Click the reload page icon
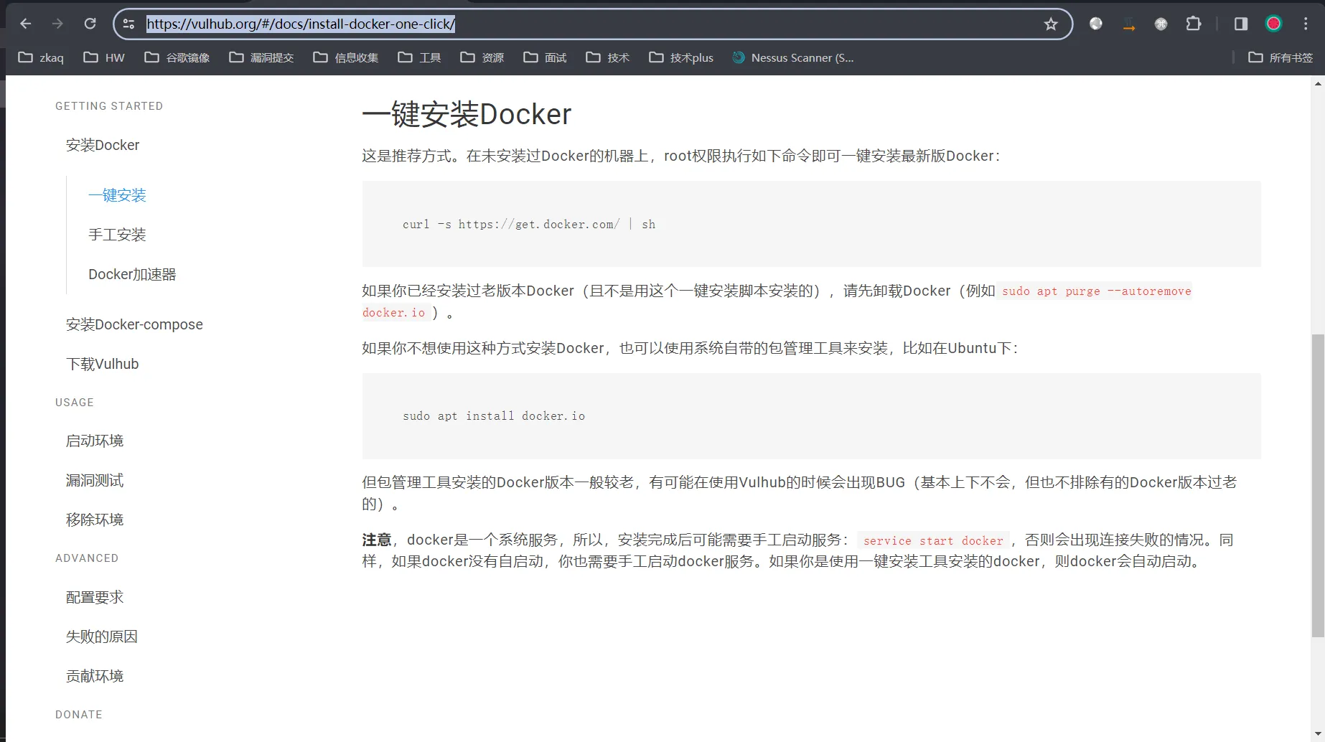Viewport: 1325px width, 742px height. pos(90,23)
